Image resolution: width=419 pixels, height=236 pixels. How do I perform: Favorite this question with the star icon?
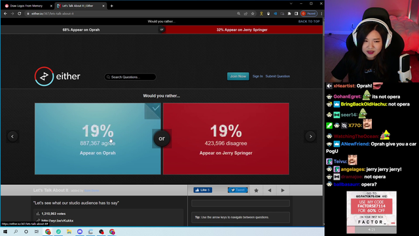coord(256,190)
